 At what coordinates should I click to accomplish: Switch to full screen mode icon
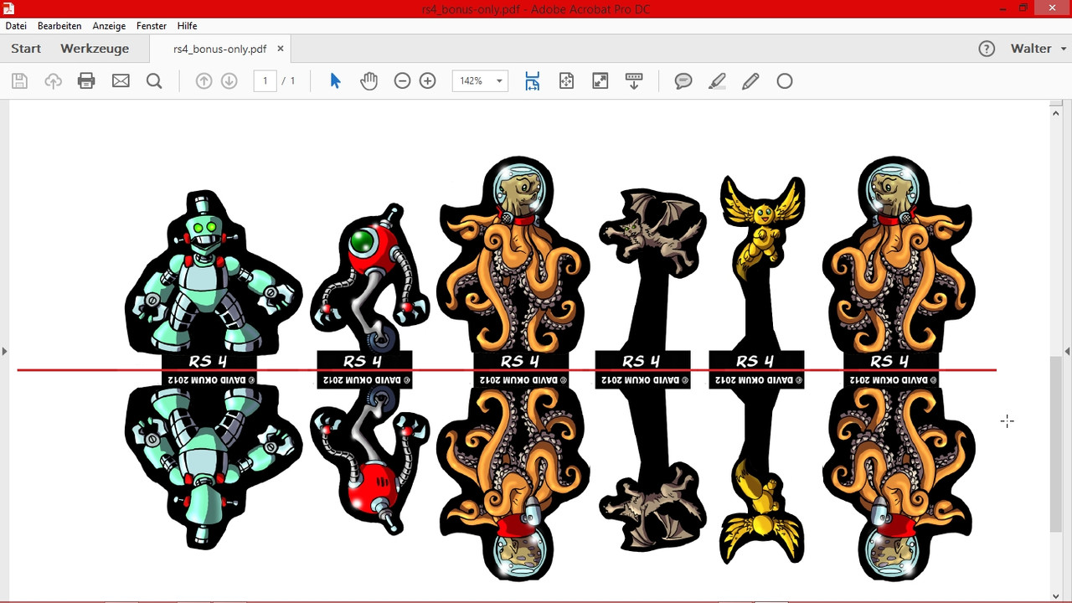pos(600,81)
